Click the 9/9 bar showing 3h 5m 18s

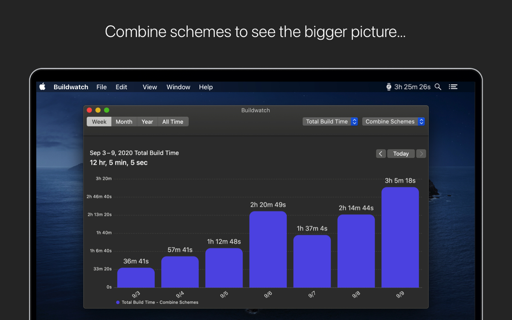(x=400, y=237)
